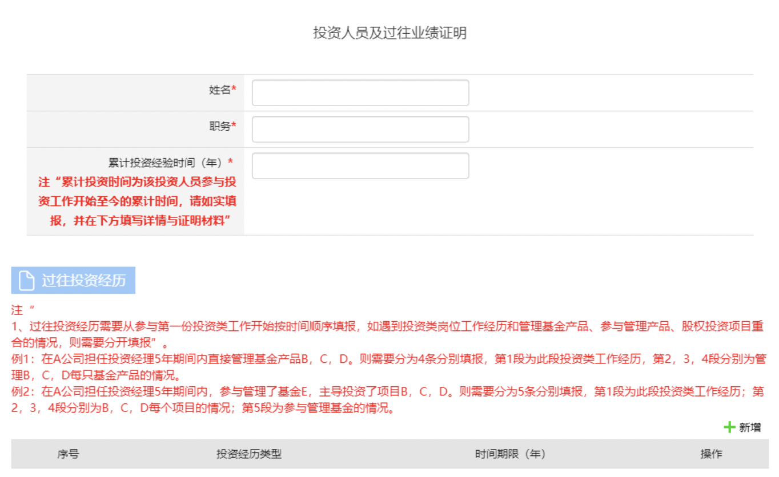Click the document icon in 过往投资经历 header
779x477 pixels.
[x=26, y=281]
